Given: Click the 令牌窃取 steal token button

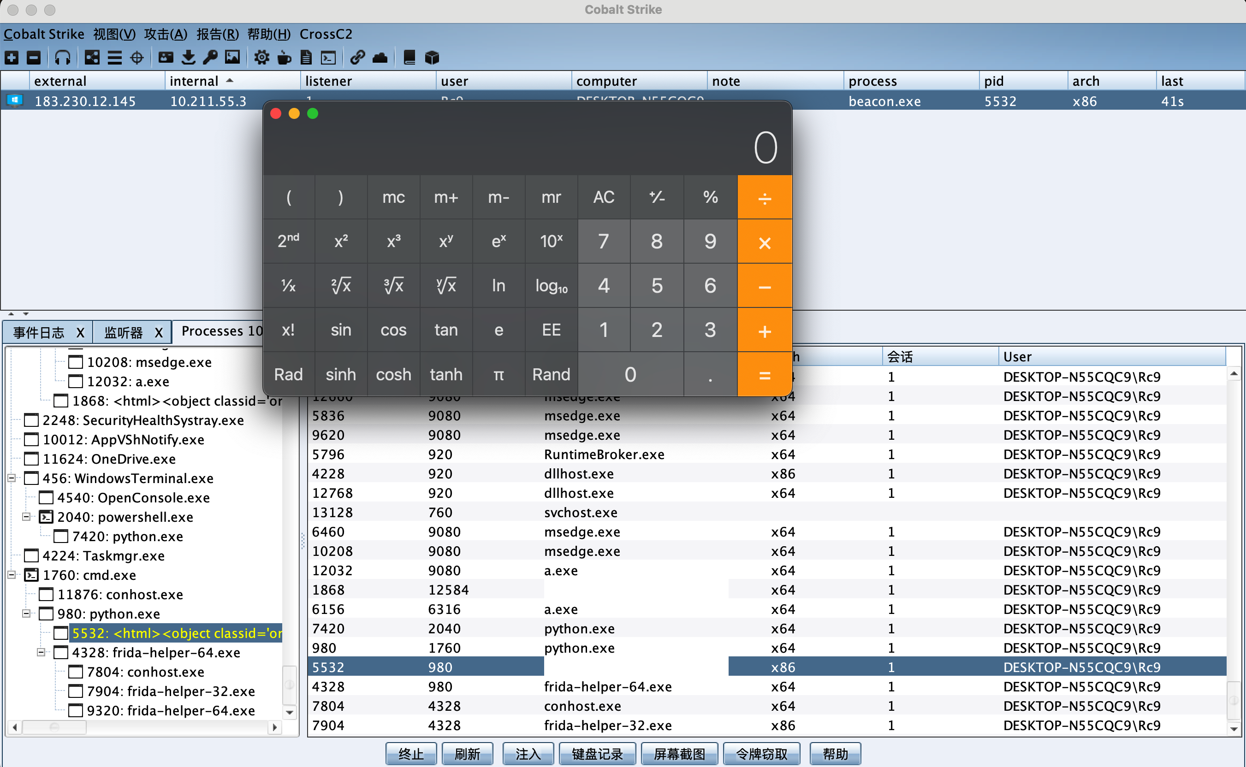Looking at the screenshot, I should click(762, 754).
